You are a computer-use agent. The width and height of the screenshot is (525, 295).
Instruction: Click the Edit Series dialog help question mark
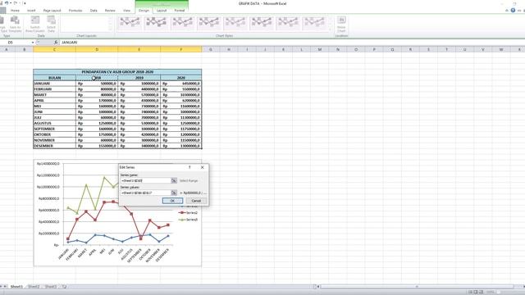(x=189, y=167)
